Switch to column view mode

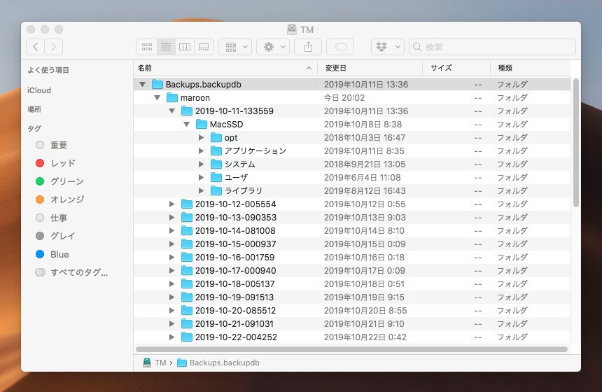pyautogui.click(x=185, y=47)
